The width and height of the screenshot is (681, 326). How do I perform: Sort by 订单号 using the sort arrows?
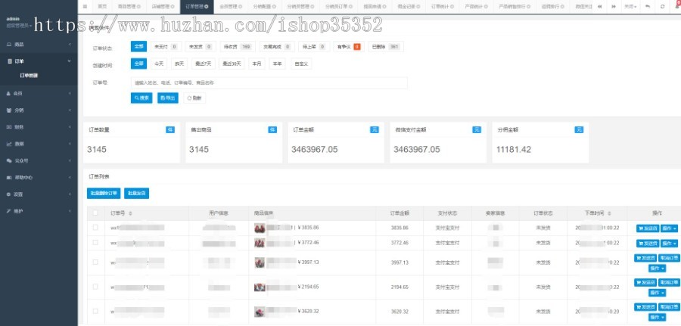(x=131, y=213)
